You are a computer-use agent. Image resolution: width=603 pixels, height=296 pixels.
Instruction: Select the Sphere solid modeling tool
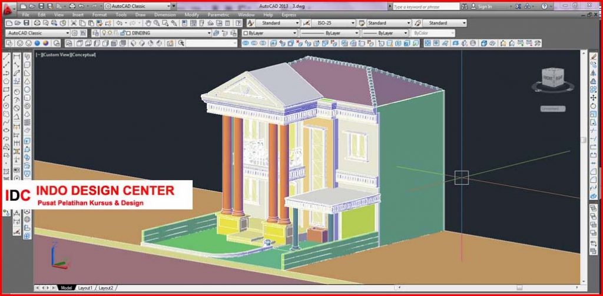click(x=27, y=89)
